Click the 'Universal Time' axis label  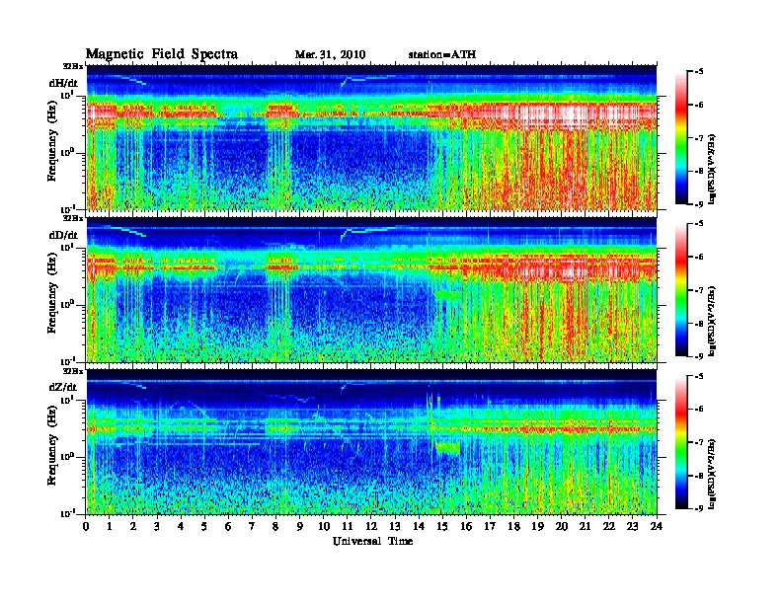[x=373, y=541]
